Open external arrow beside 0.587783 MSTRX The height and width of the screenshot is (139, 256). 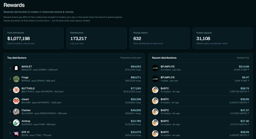point(248,92)
